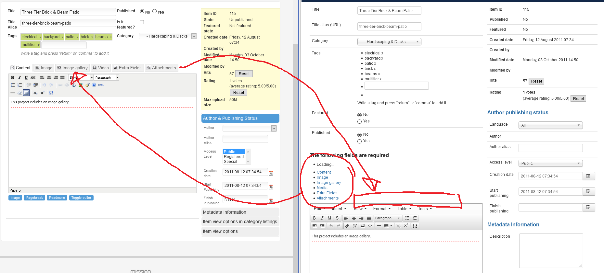604x273 pixels.
Task: Insert horizontal rule in the left editor
Action: 13,93
